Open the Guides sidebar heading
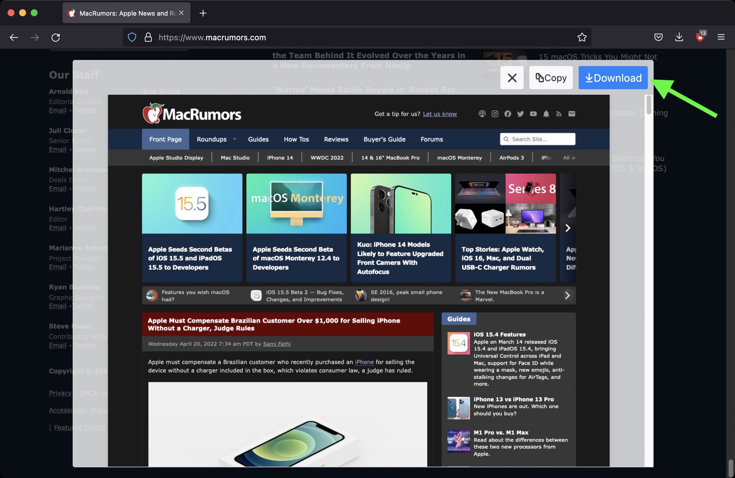Image resolution: width=735 pixels, height=478 pixels. pyautogui.click(x=459, y=319)
